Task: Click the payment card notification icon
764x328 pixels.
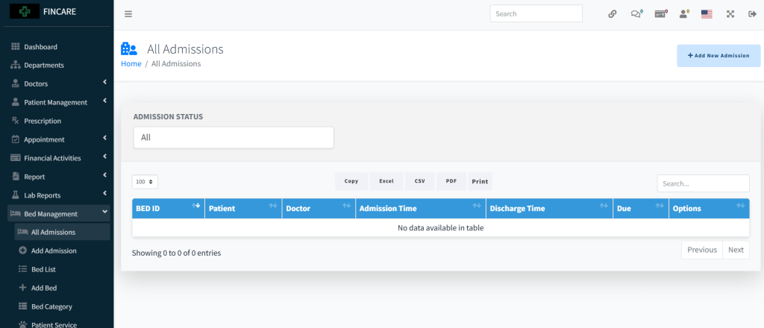Action: [x=660, y=14]
